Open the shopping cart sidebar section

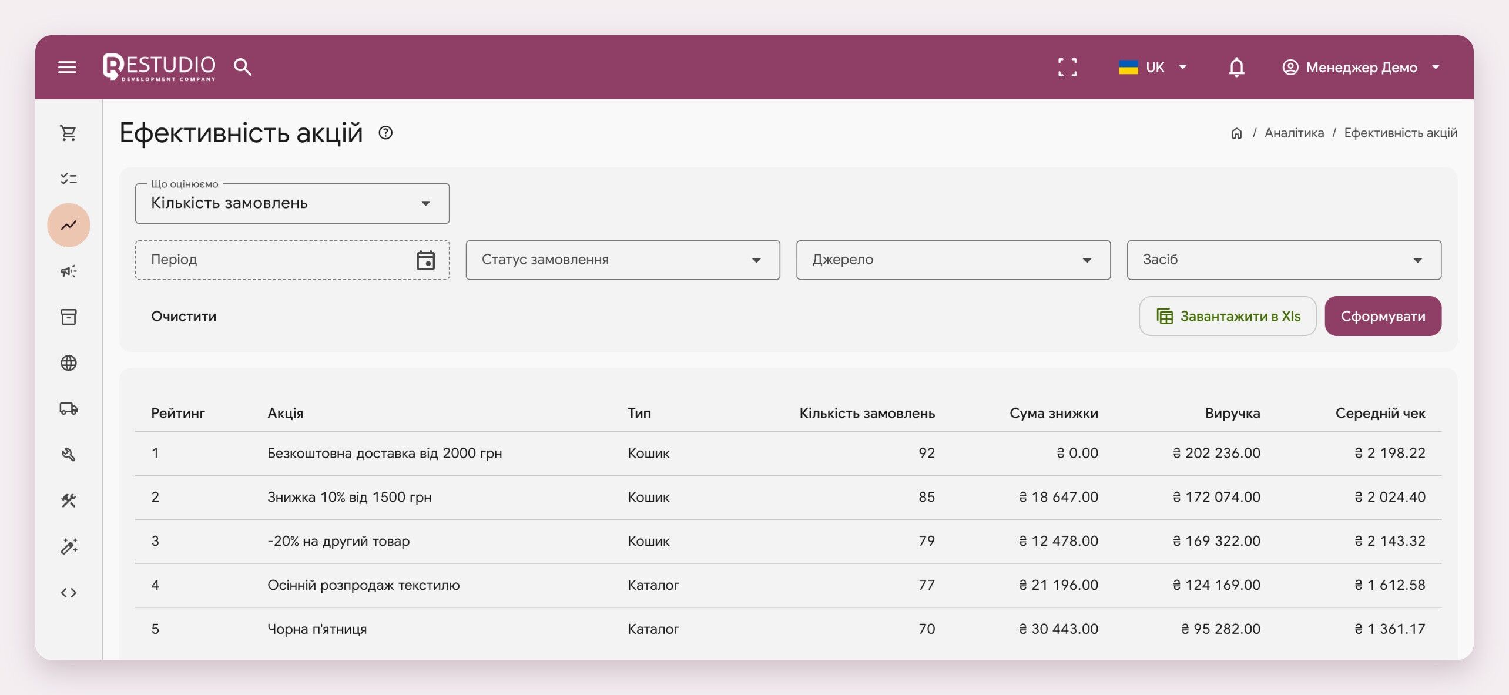[x=68, y=133]
